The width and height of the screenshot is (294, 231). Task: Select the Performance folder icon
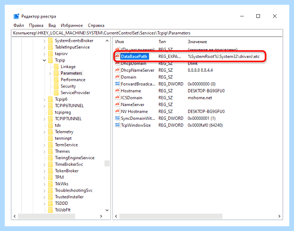click(56, 80)
